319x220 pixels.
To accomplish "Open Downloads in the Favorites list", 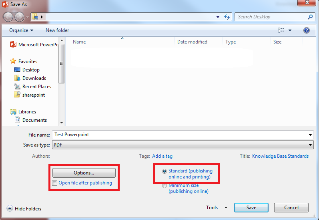I will (34, 78).
